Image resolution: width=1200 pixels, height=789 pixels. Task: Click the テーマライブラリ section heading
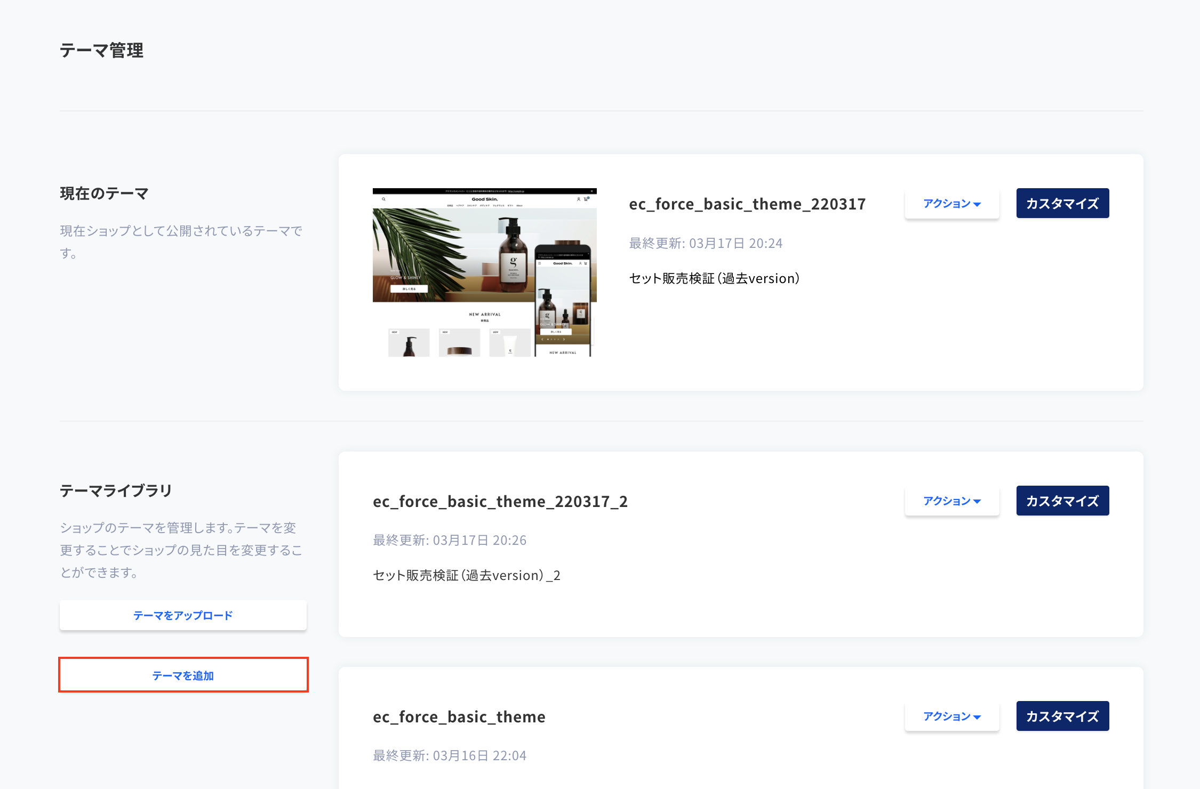tap(116, 490)
